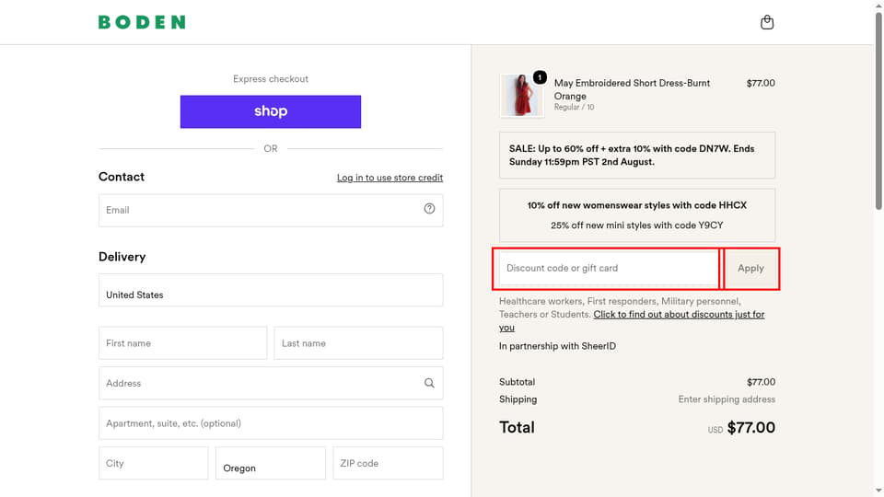Click into the Address field

click(271, 383)
